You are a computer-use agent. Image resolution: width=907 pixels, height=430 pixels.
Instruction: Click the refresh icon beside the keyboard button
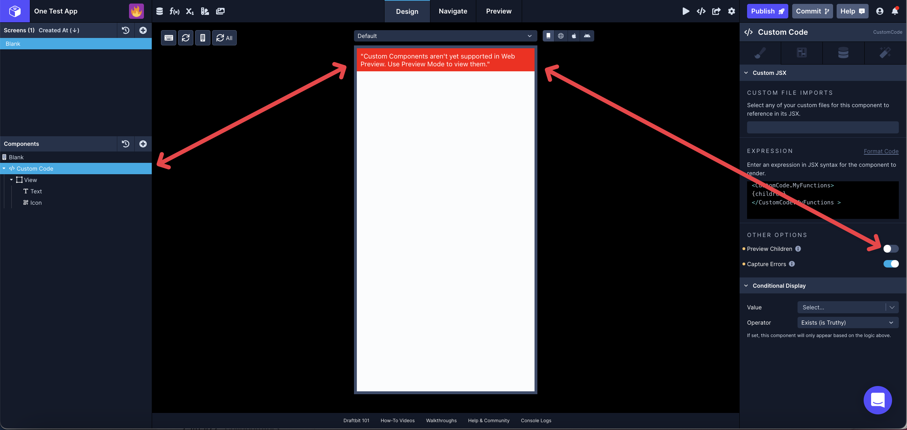tap(186, 38)
